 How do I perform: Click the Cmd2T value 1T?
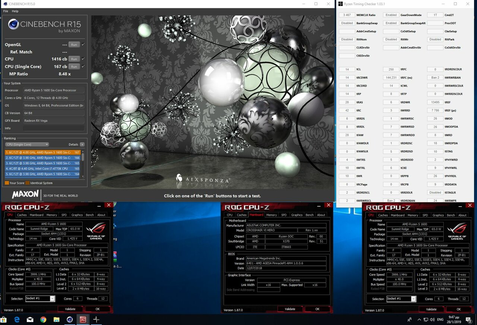435,15
